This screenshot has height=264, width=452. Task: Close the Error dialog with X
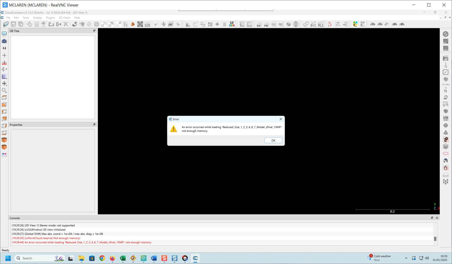281,119
